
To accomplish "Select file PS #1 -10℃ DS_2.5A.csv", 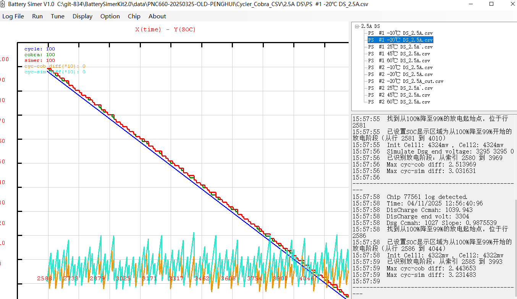I will (400, 33).
